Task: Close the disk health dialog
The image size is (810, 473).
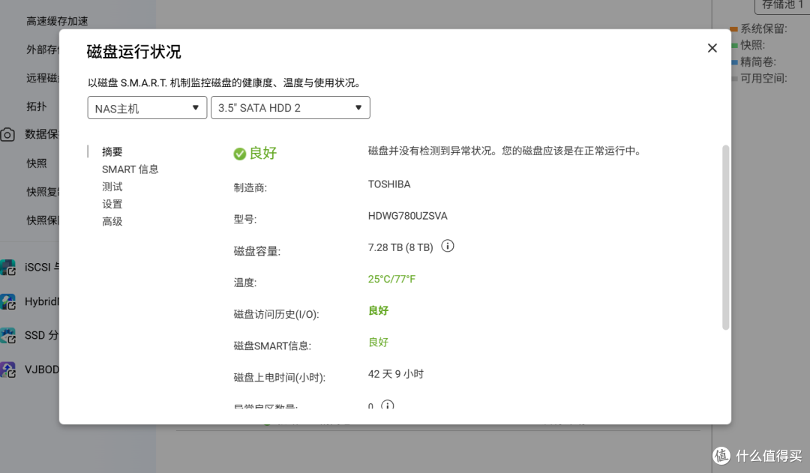Action: 712,48
